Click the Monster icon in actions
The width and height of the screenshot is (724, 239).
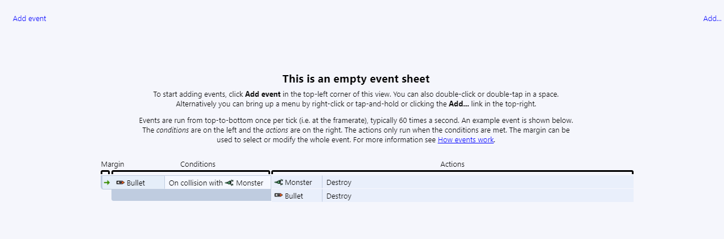279,183
